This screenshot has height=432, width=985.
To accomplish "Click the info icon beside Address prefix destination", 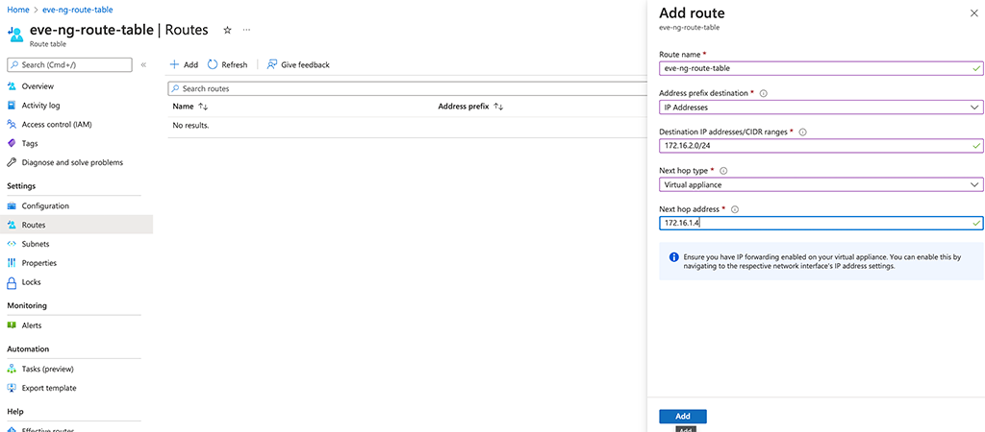I will pyautogui.click(x=764, y=93).
